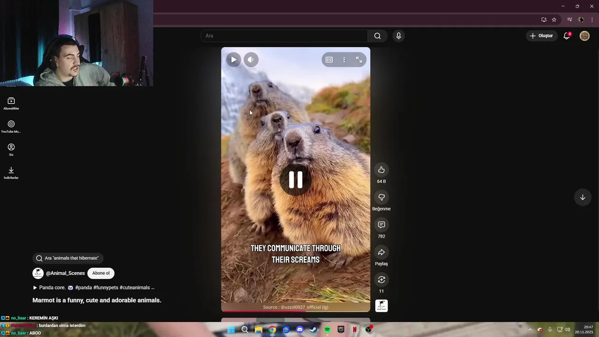
Task: Share the Short via Paylaş
Action: pos(381,252)
